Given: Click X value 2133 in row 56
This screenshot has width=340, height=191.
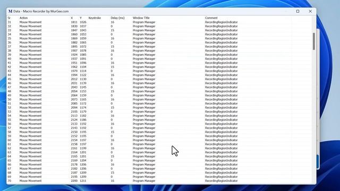Looking at the screenshot, I should click(74, 124).
